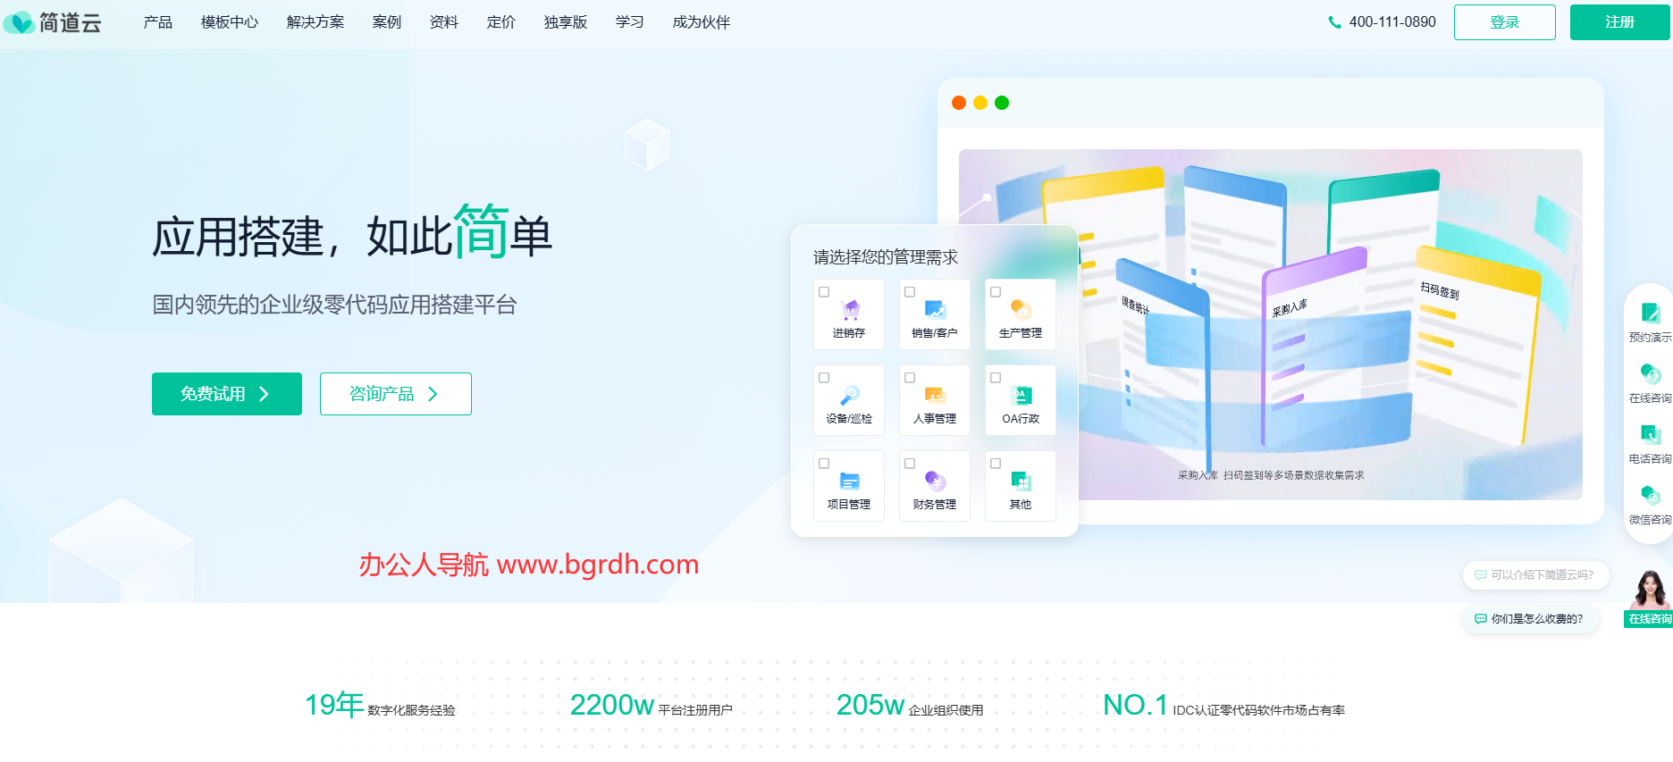Viewport: 1673px width, 762px height.
Task: Click the phone icon beside 400-111-0890
Action: (x=1334, y=22)
